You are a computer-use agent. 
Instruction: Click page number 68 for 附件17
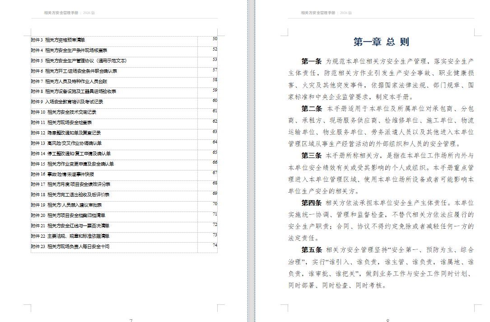(x=215, y=183)
